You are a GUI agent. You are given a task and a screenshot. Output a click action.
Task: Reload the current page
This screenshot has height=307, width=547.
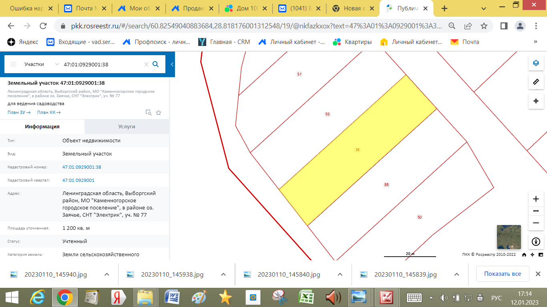tap(43, 26)
